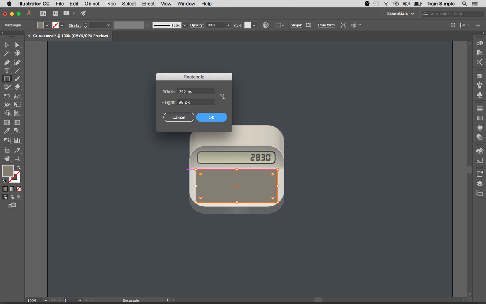
Task: Select the Eyedropper tool
Action: [6, 131]
